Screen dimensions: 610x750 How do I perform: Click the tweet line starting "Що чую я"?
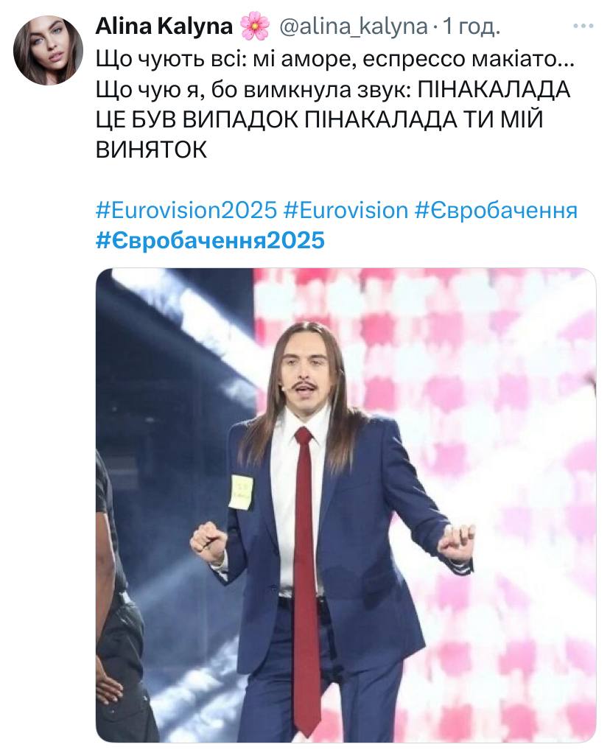tap(333, 89)
